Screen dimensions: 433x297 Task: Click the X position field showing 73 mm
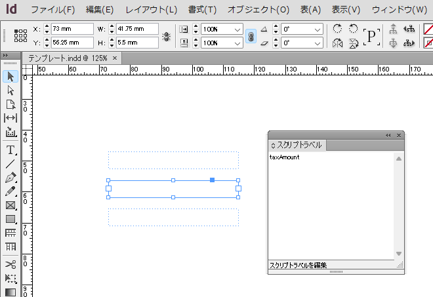(x=72, y=30)
